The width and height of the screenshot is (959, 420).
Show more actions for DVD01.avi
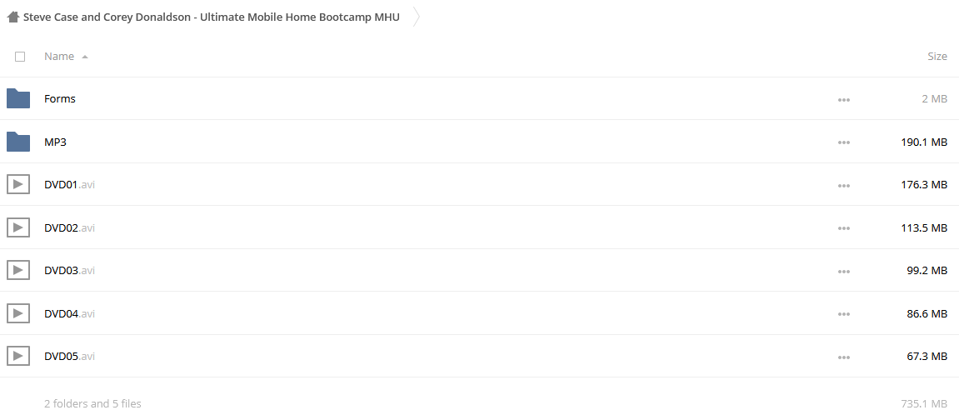coord(844,185)
